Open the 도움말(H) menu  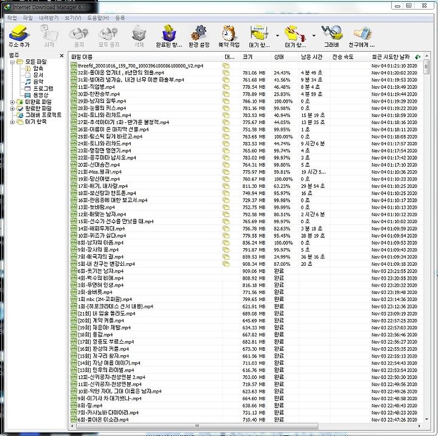[98, 18]
